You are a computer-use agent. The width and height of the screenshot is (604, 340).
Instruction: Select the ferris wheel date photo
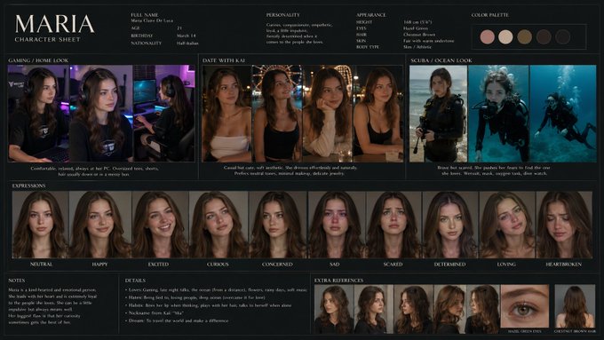click(277, 114)
